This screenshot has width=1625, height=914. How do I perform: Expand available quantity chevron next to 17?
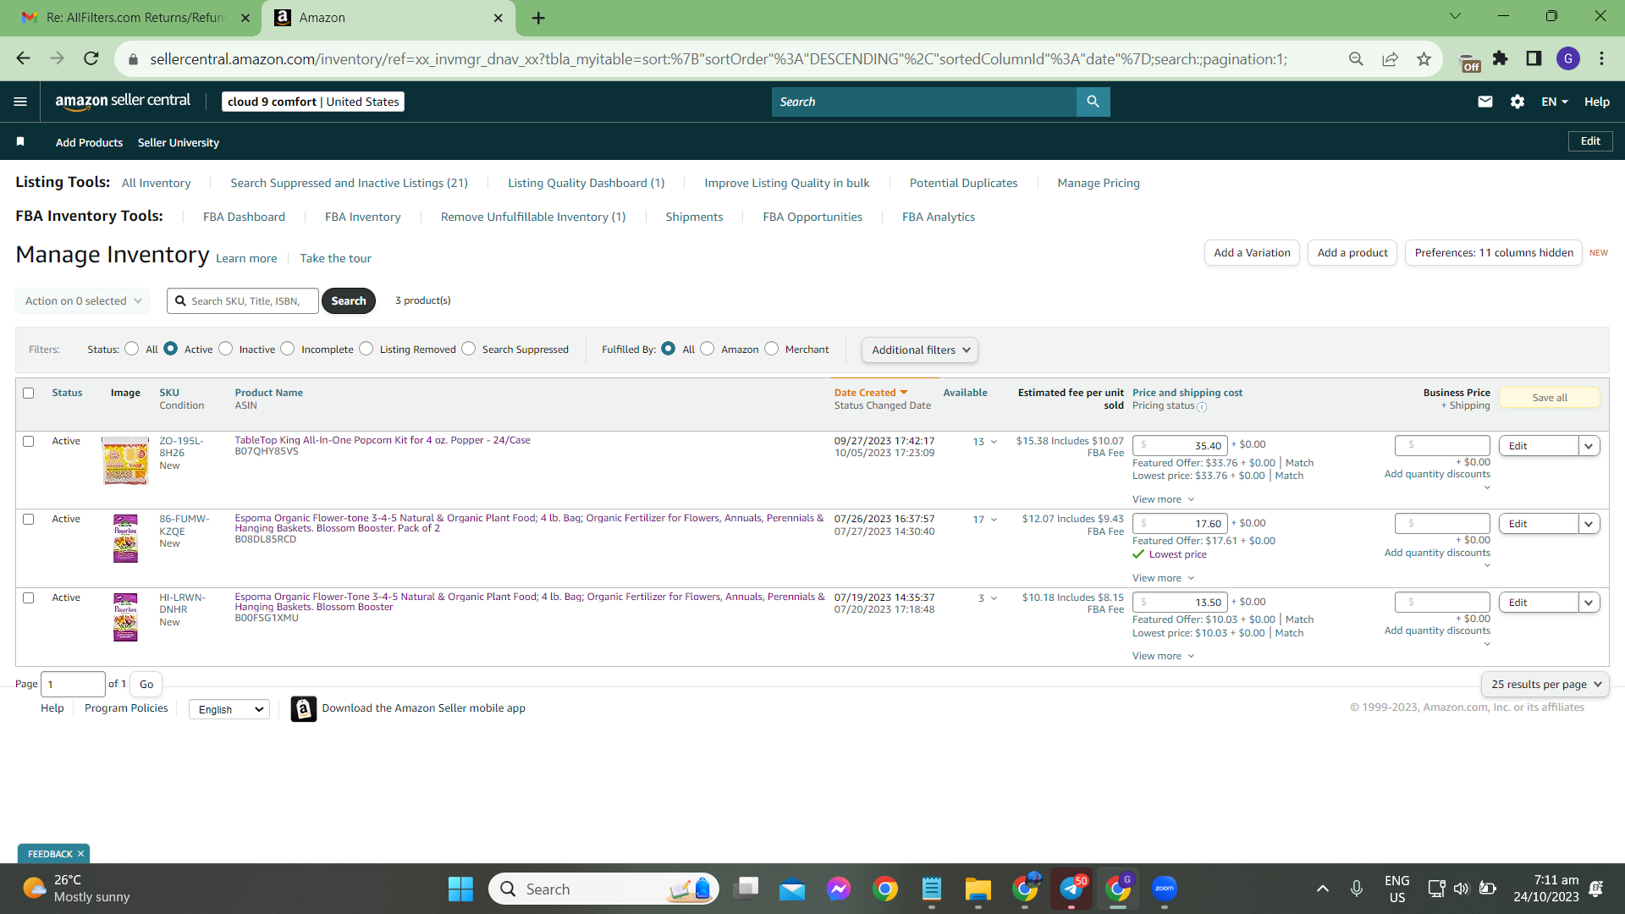pyautogui.click(x=994, y=520)
